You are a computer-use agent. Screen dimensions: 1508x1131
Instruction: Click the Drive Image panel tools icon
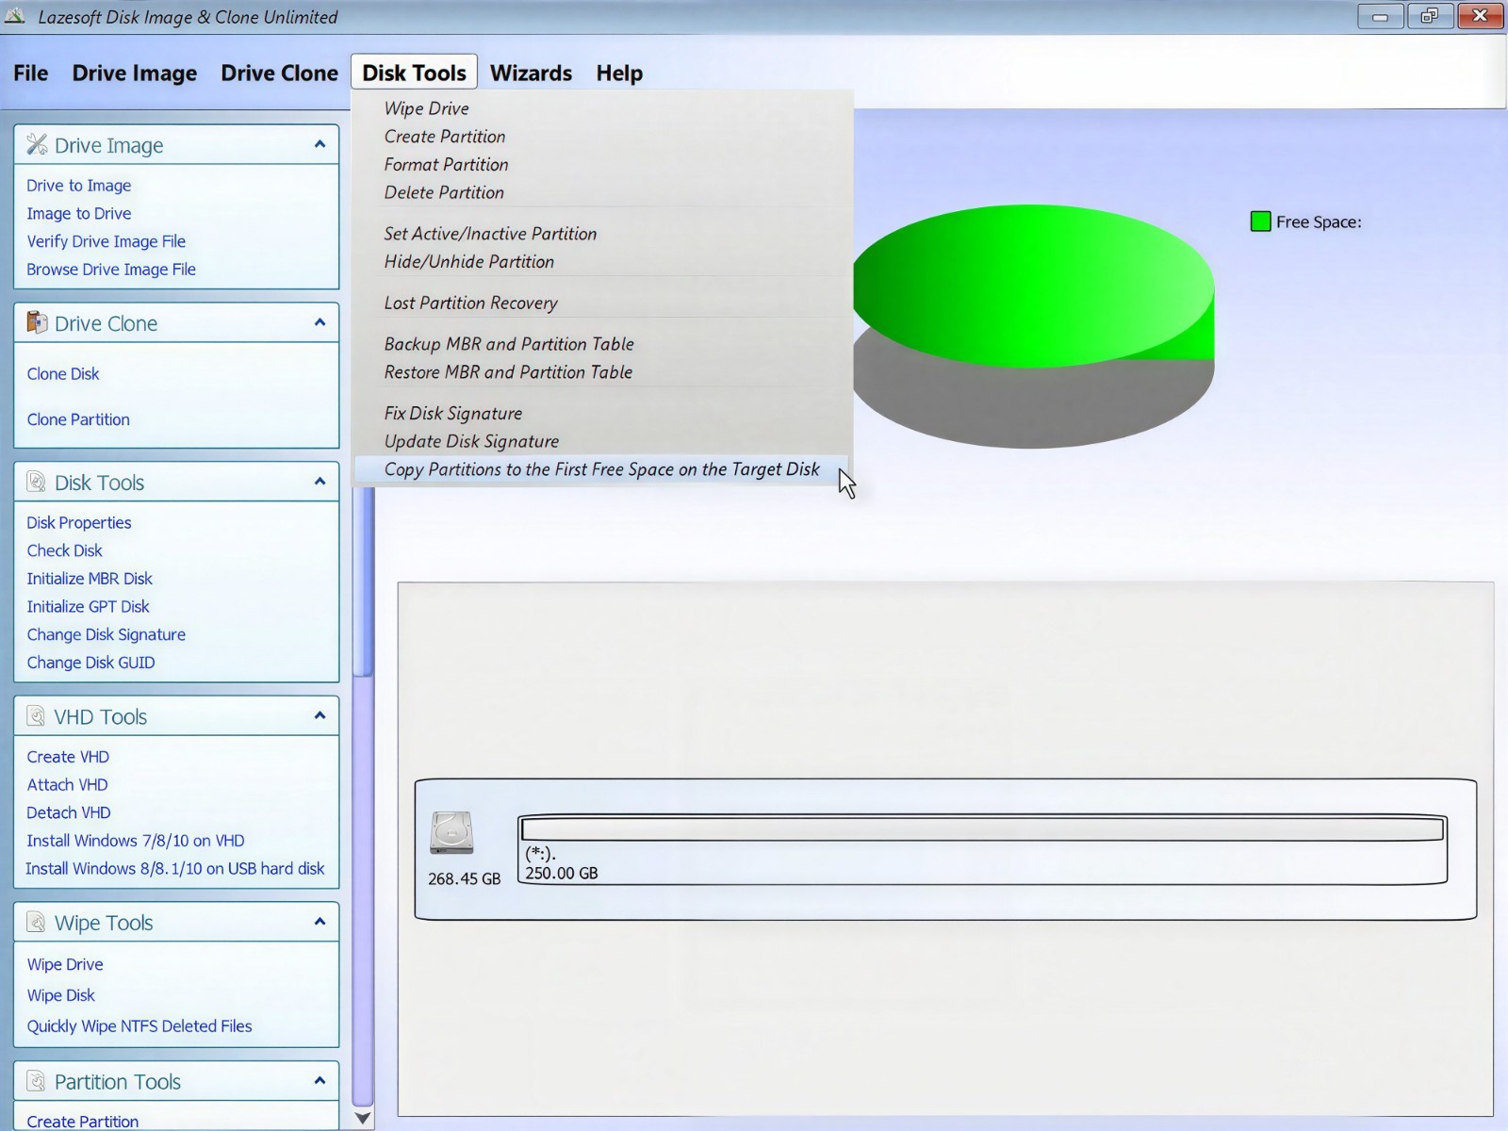37,144
